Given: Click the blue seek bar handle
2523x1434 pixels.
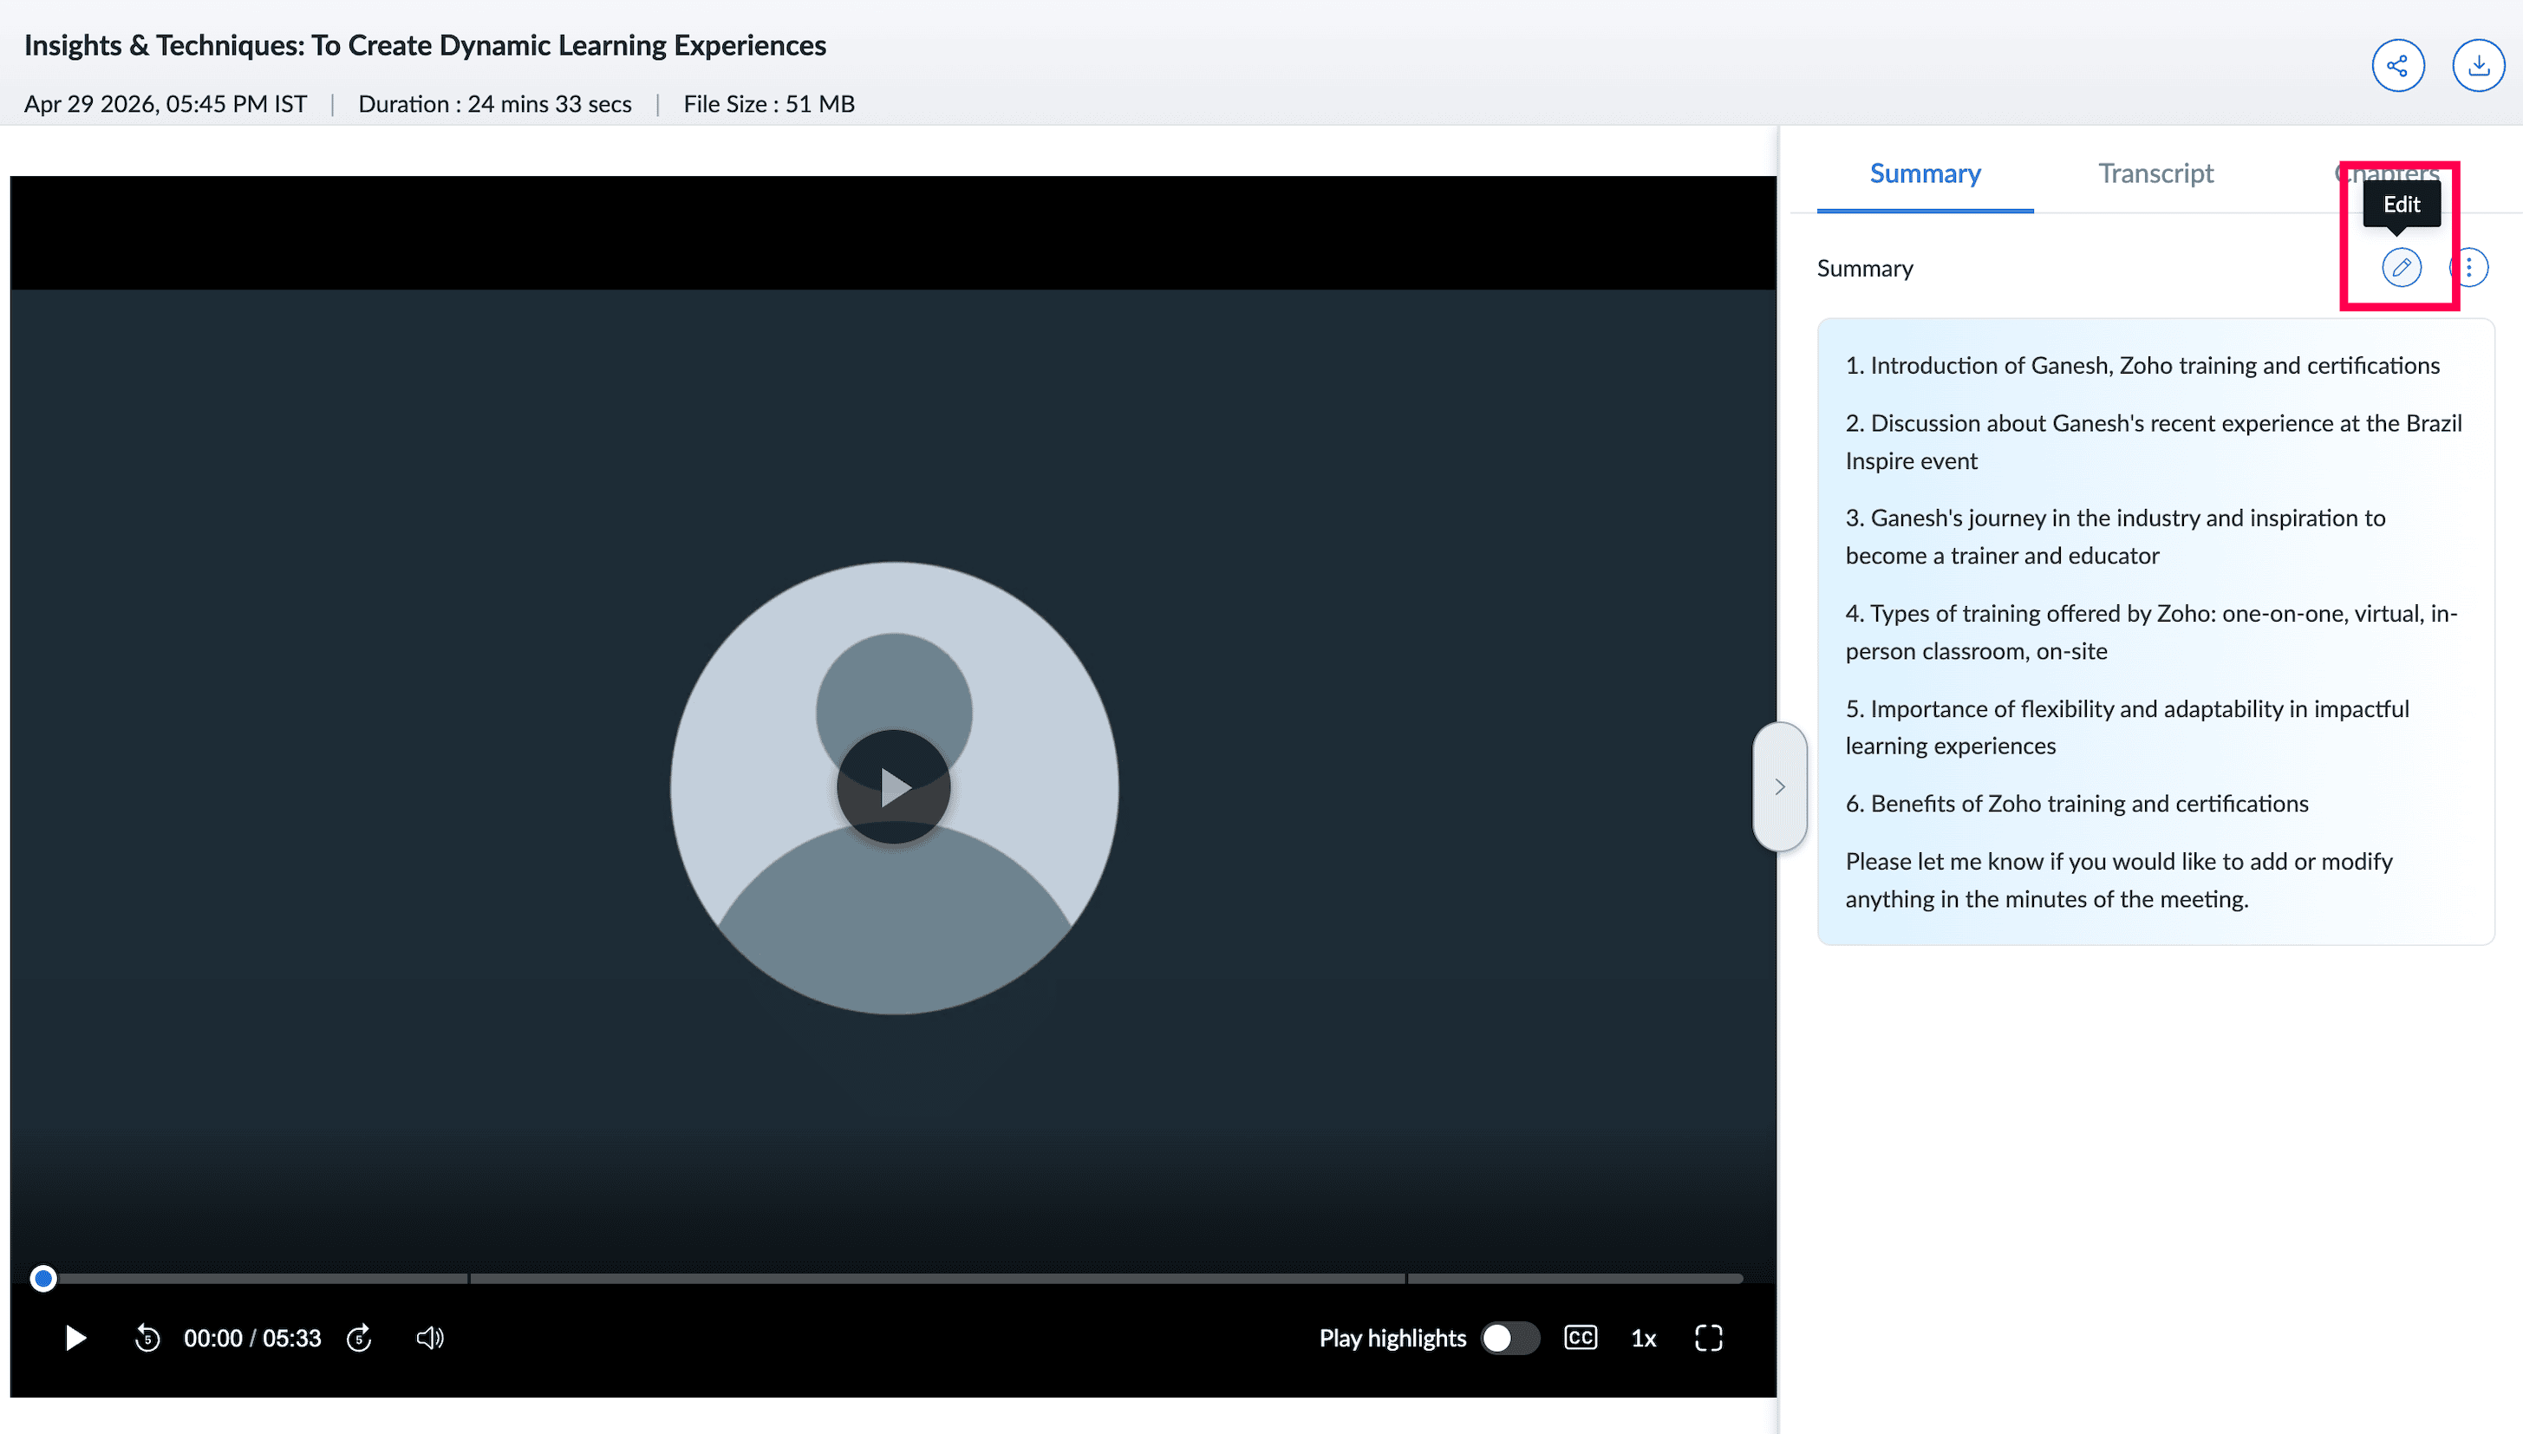Looking at the screenshot, I should 42,1279.
